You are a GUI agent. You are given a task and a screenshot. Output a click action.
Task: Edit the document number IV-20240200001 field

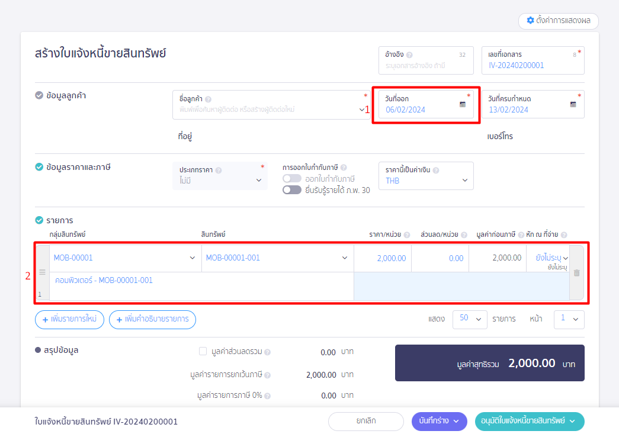click(533, 60)
